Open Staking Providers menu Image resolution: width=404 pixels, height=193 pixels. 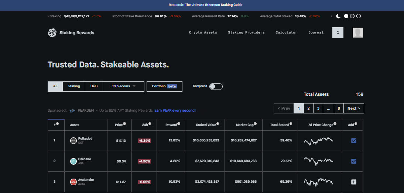(x=246, y=32)
